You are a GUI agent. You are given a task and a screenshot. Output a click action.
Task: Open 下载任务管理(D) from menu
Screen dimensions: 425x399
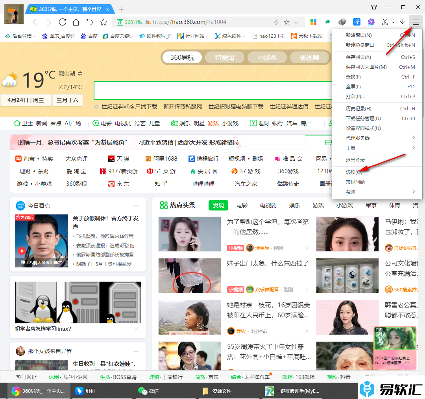[377, 118]
